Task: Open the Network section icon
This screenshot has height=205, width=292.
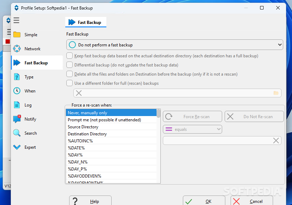Action: pyautogui.click(x=17, y=49)
